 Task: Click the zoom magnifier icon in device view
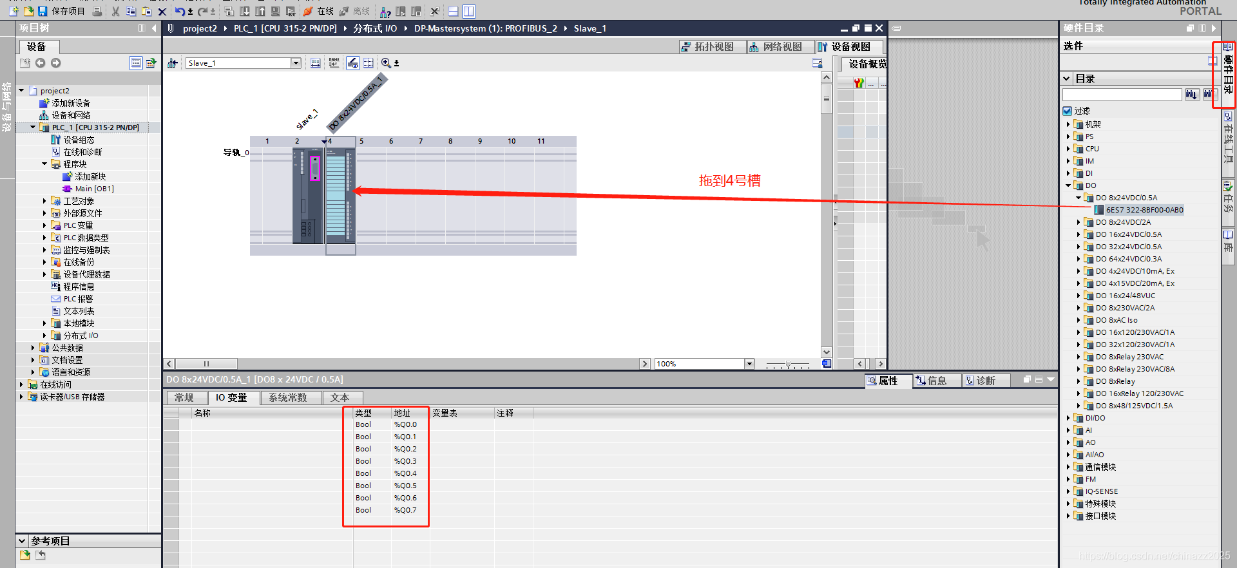pyautogui.click(x=386, y=62)
